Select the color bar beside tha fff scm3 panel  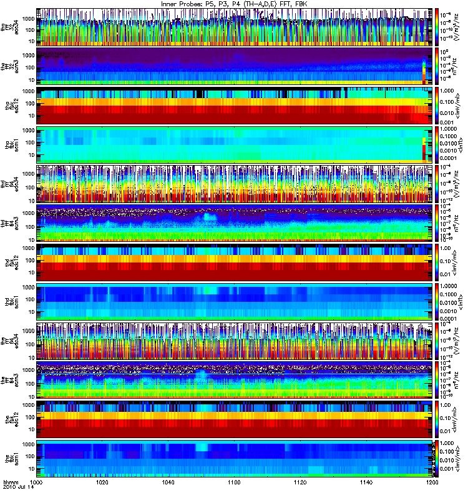pyautogui.click(x=436, y=66)
